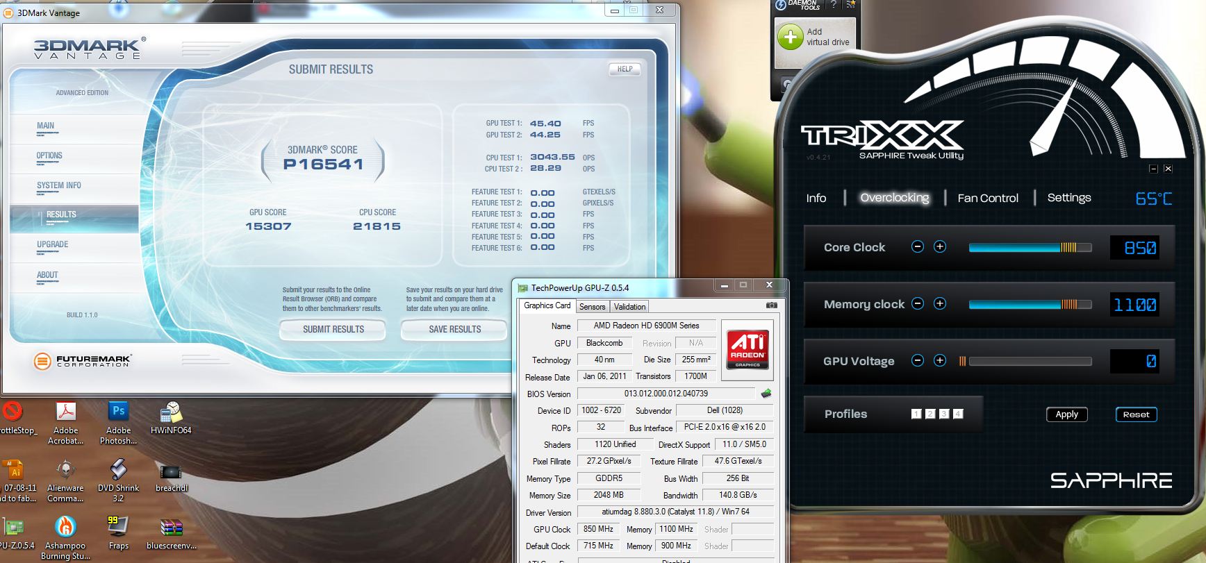Click the TRIXX temperature readout 65°C
The width and height of the screenshot is (1206, 563).
click(1153, 199)
